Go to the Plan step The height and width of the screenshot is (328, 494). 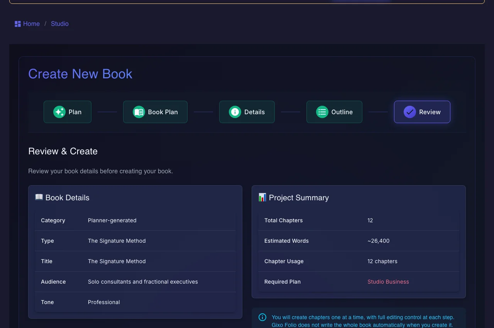click(68, 112)
